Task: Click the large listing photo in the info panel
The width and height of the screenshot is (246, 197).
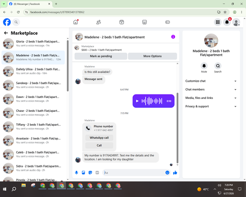Action: click(211, 40)
